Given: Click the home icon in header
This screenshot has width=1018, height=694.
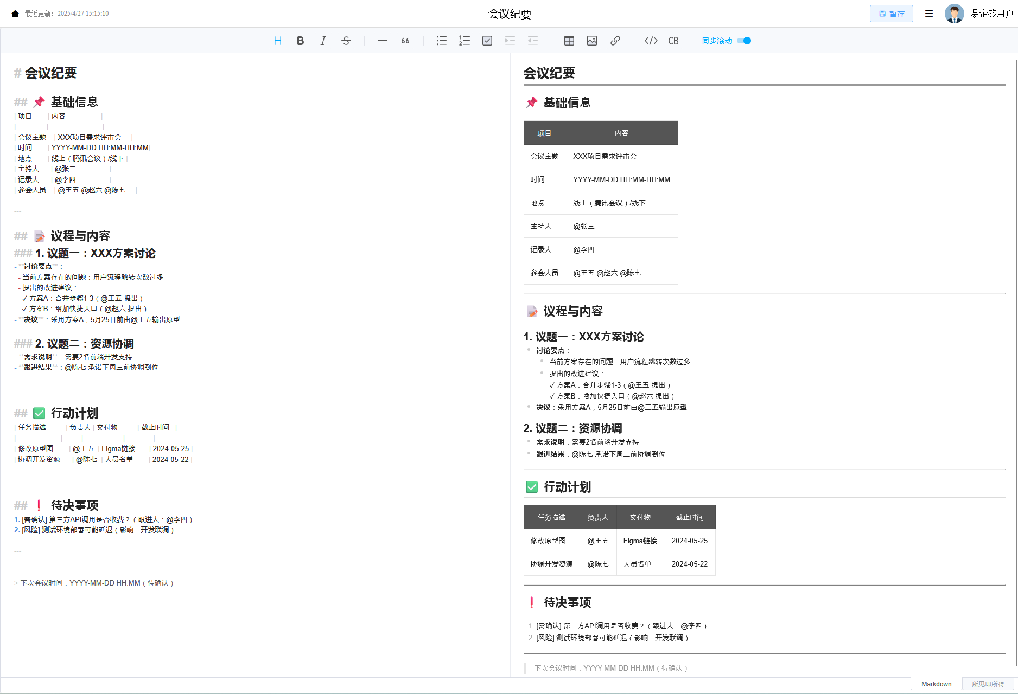Looking at the screenshot, I should [15, 14].
